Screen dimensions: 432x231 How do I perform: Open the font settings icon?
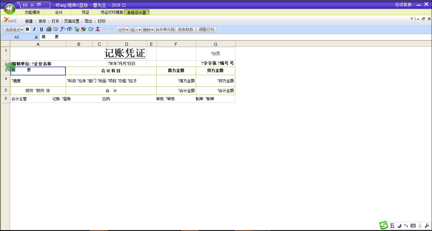(x=63, y=29)
